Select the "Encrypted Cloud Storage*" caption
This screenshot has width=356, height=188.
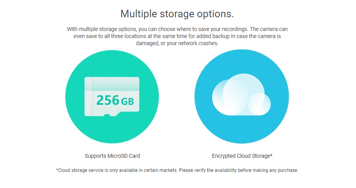point(242,156)
